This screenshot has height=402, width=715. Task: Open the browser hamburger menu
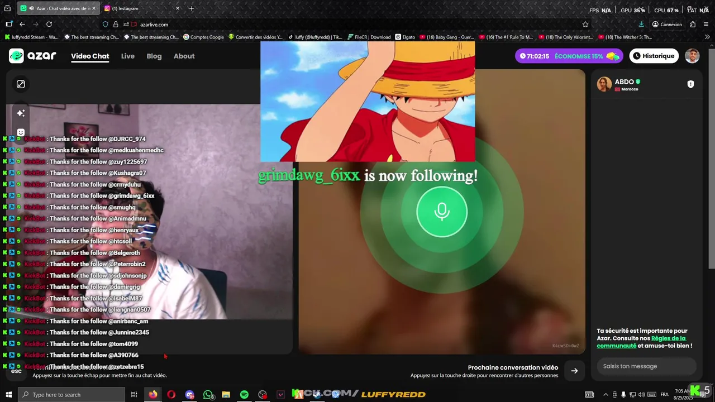(706, 24)
